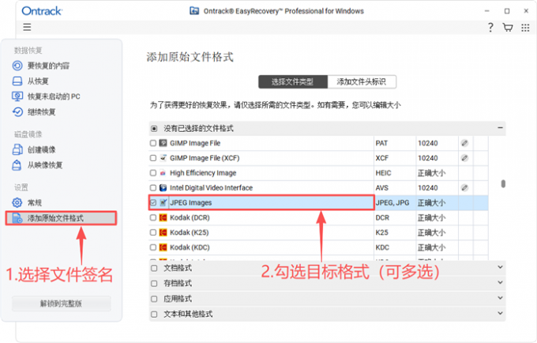Click the JPEG Images file type icon
This screenshot has width=537, height=343.
pos(163,202)
